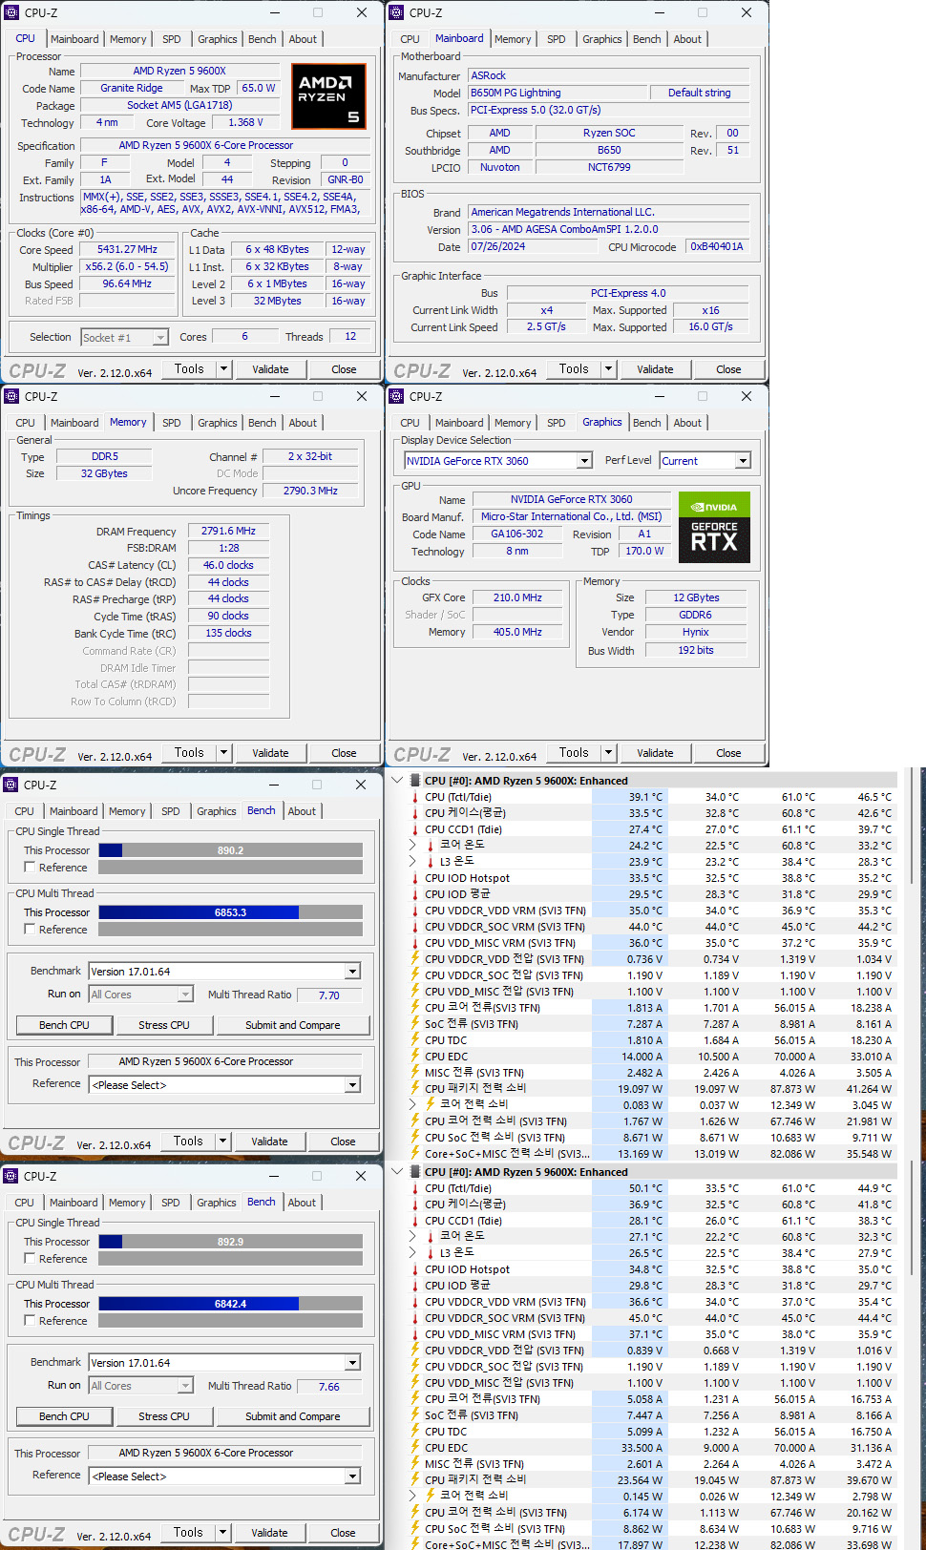
Task: Click Submit and Compare in Bench window scoring 890.2
Action: (x=292, y=1025)
